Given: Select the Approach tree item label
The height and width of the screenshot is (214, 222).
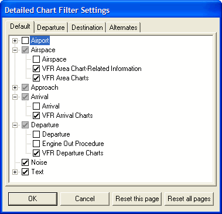Looking at the screenshot, I should point(45,87).
